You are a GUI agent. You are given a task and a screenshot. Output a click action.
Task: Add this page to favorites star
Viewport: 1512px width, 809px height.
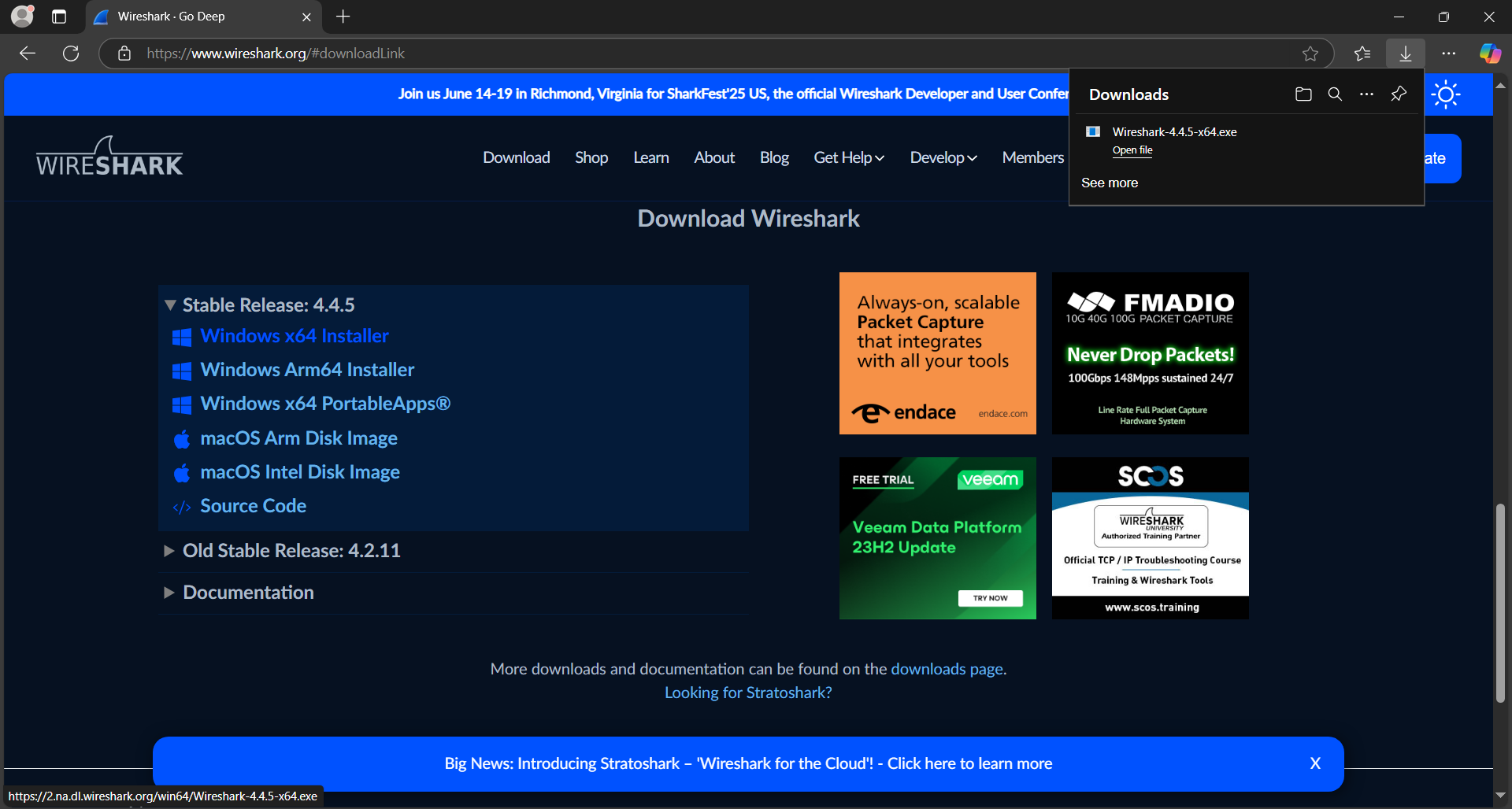tap(1310, 54)
